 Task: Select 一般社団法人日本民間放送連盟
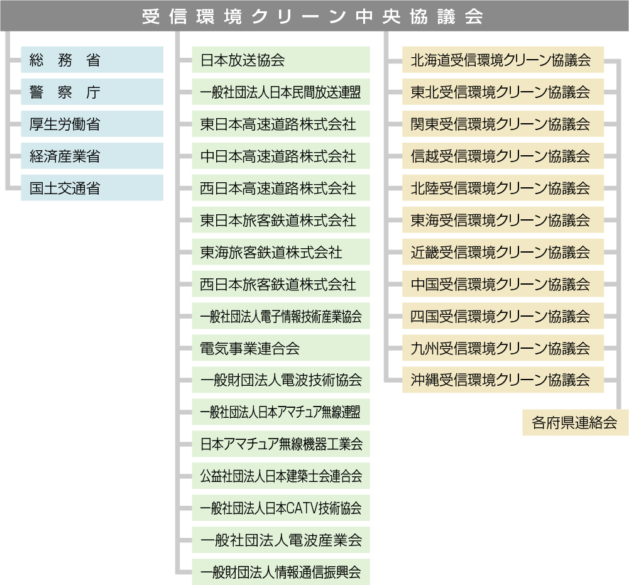point(281,92)
